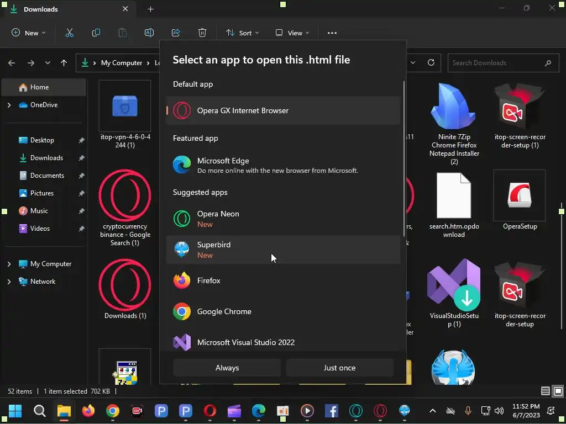Go forward with the right arrow button
This screenshot has width=566, height=424.
pos(31,63)
